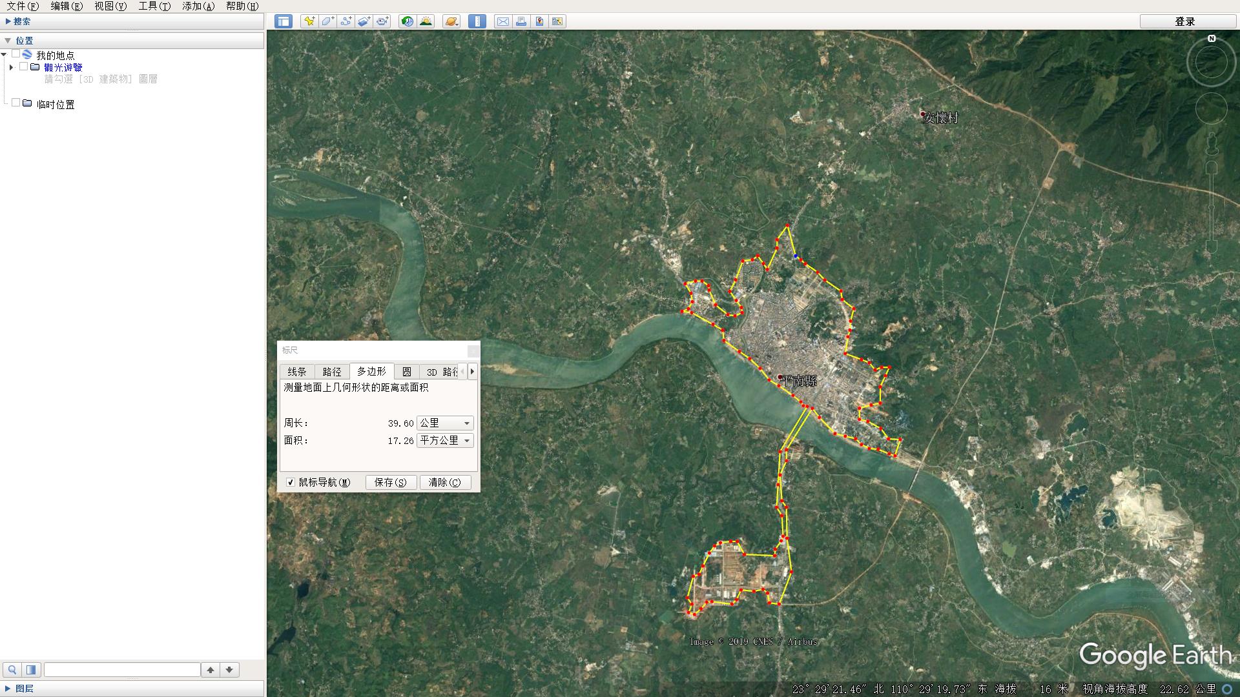The image size is (1240, 697).
Task: Toggle the sunlight icon in toolbar
Action: (426, 21)
